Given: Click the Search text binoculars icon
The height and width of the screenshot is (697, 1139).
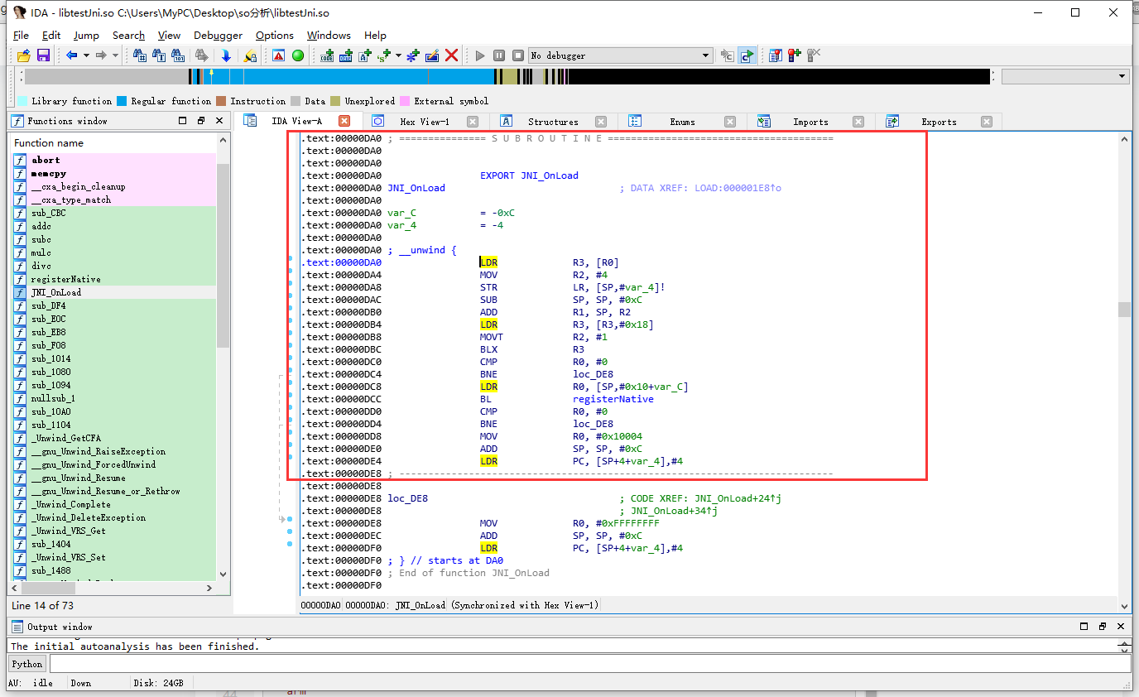Looking at the screenshot, I should point(159,55).
